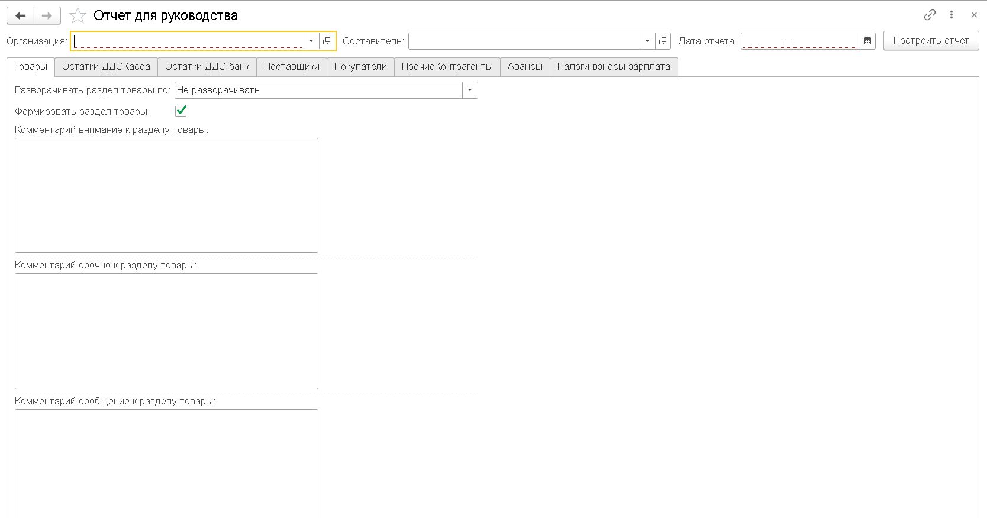Close the report form window
The height and width of the screenshot is (518, 987).
click(974, 15)
